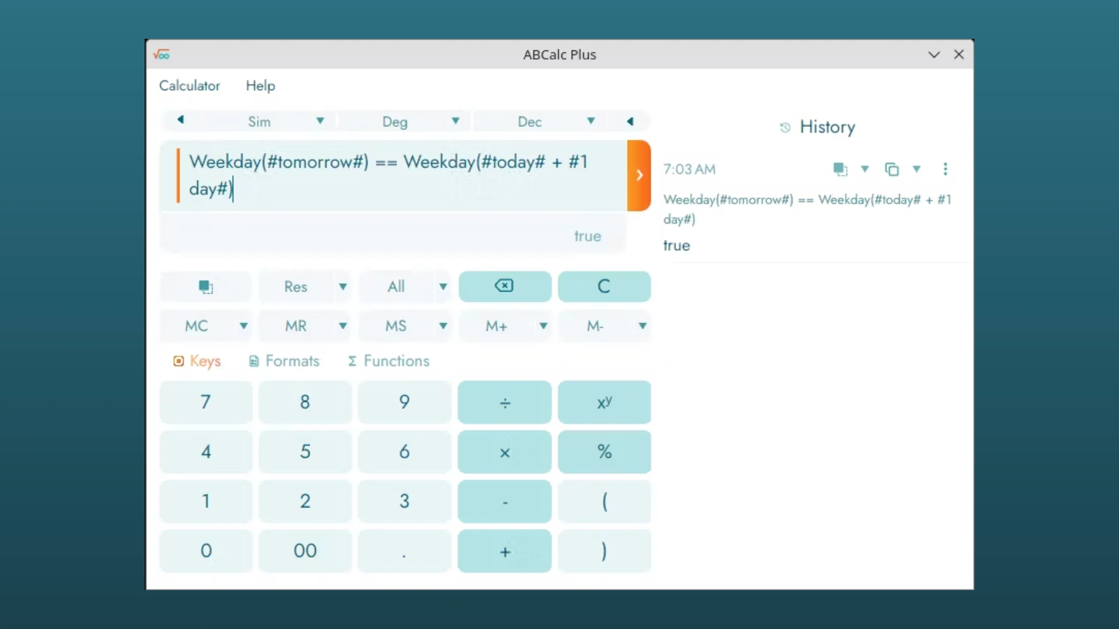Switch to the Functions tab
Image resolution: width=1119 pixels, height=629 pixels.
click(389, 361)
